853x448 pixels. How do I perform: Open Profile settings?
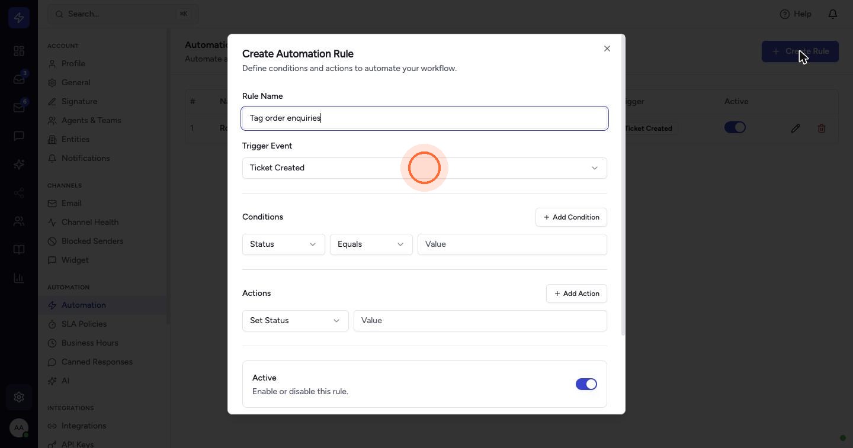[x=73, y=64]
